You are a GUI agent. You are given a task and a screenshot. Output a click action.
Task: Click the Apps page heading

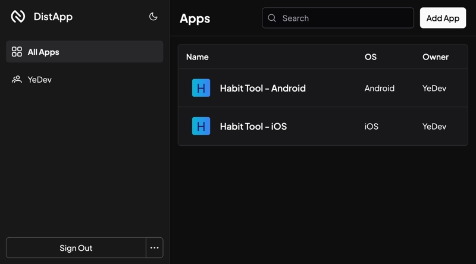[195, 19]
